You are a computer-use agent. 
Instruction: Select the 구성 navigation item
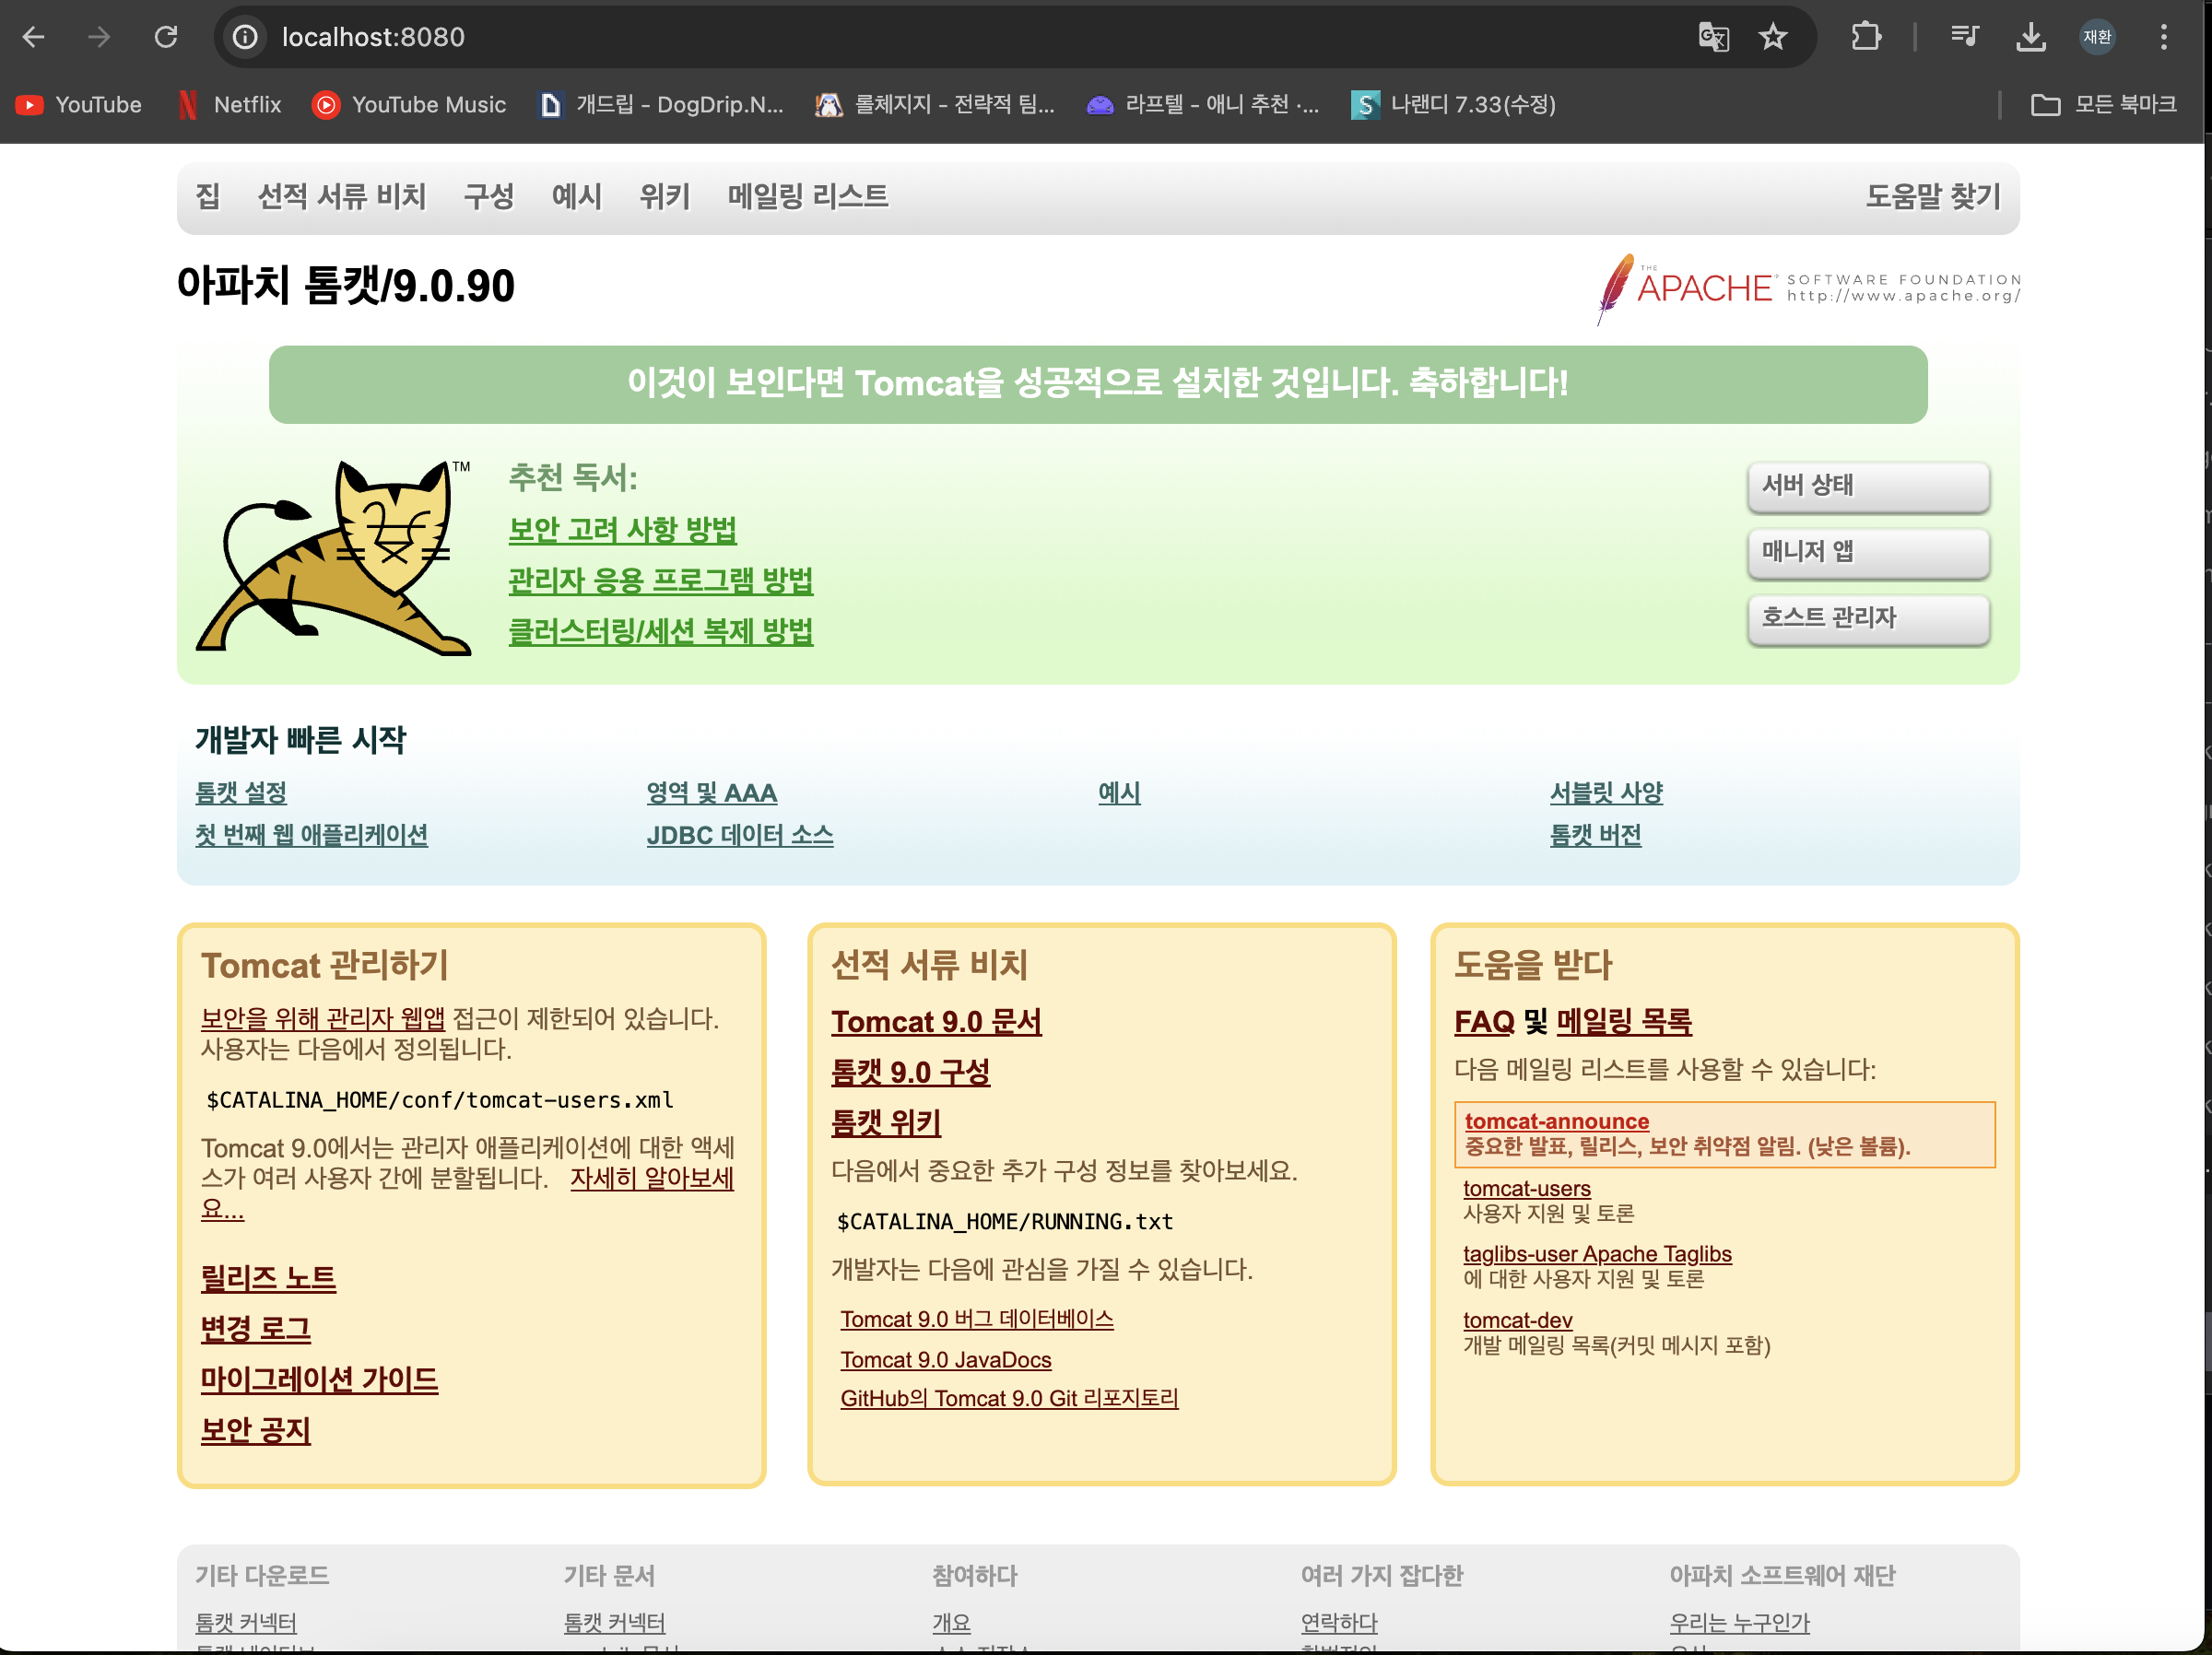tap(489, 196)
